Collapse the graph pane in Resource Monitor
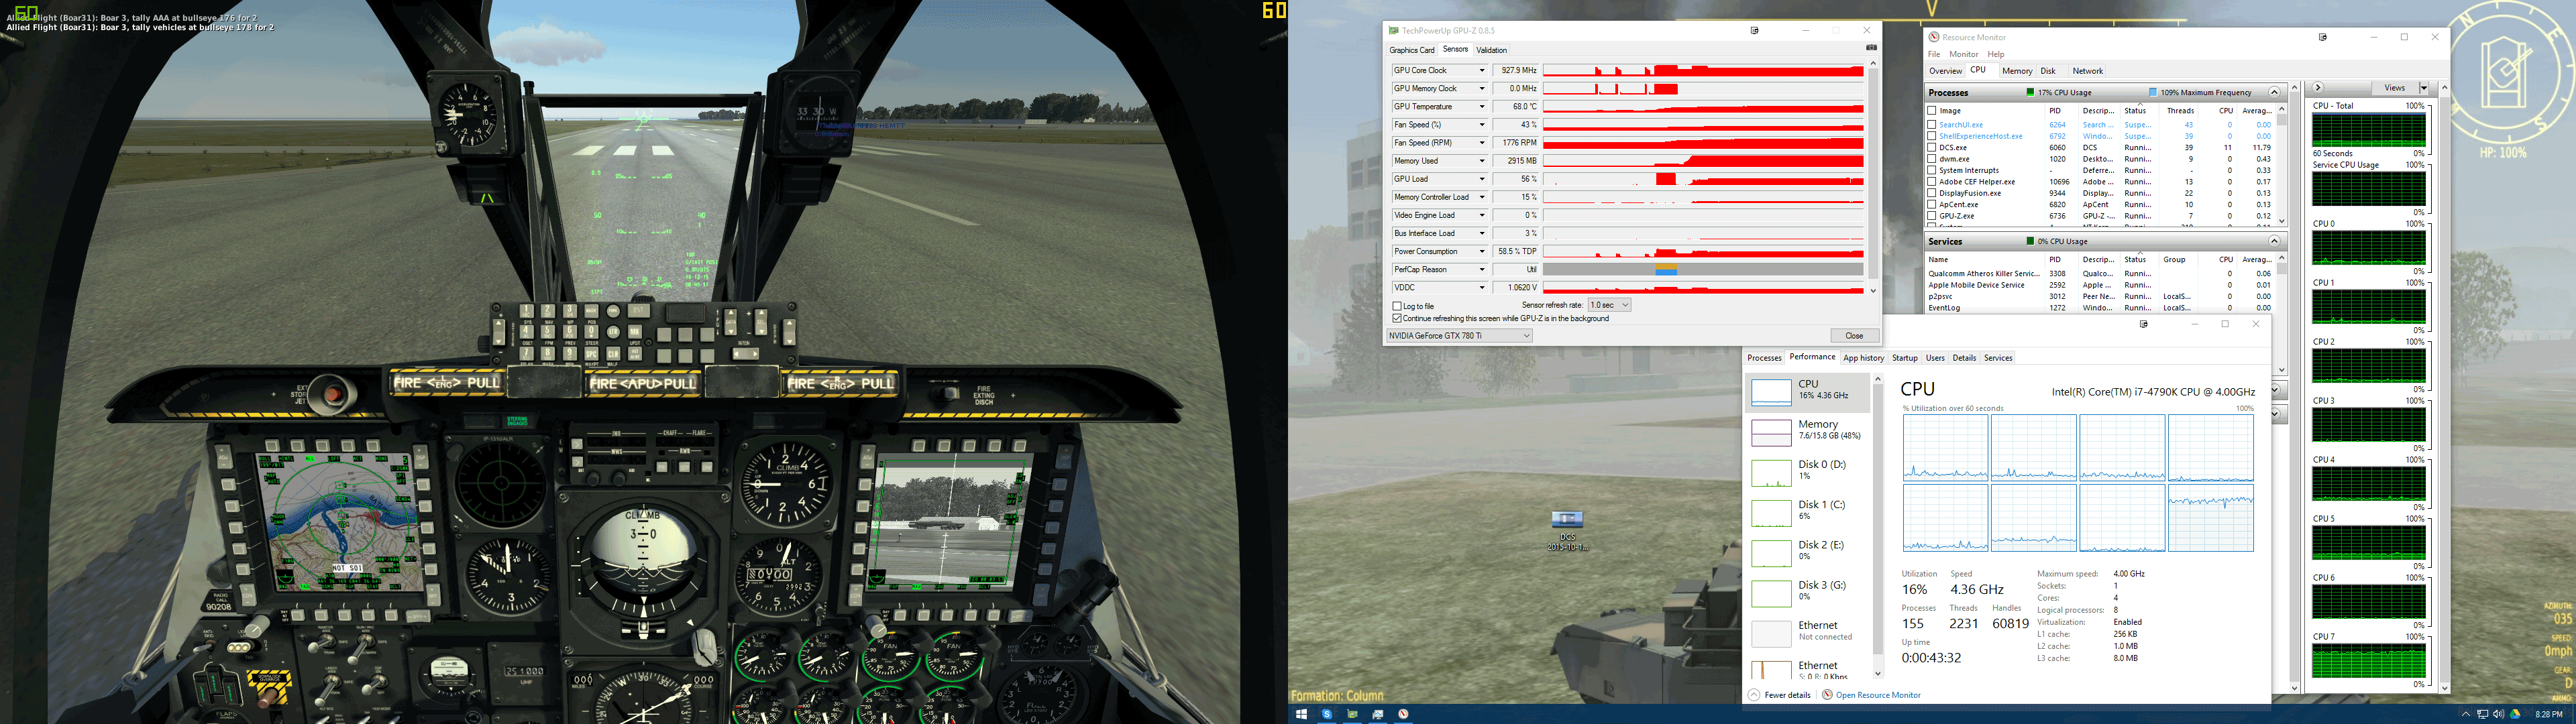 [2318, 88]
